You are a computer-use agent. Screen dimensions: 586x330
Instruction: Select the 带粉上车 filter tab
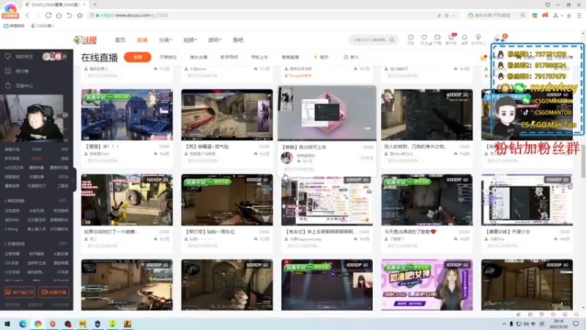259,57
